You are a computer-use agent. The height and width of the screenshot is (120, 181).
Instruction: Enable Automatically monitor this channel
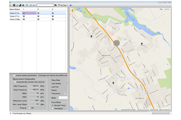(x=15, y=82)
